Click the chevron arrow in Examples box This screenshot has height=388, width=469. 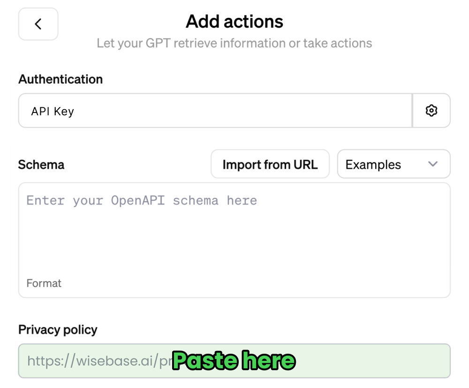(x=433, y=164)
